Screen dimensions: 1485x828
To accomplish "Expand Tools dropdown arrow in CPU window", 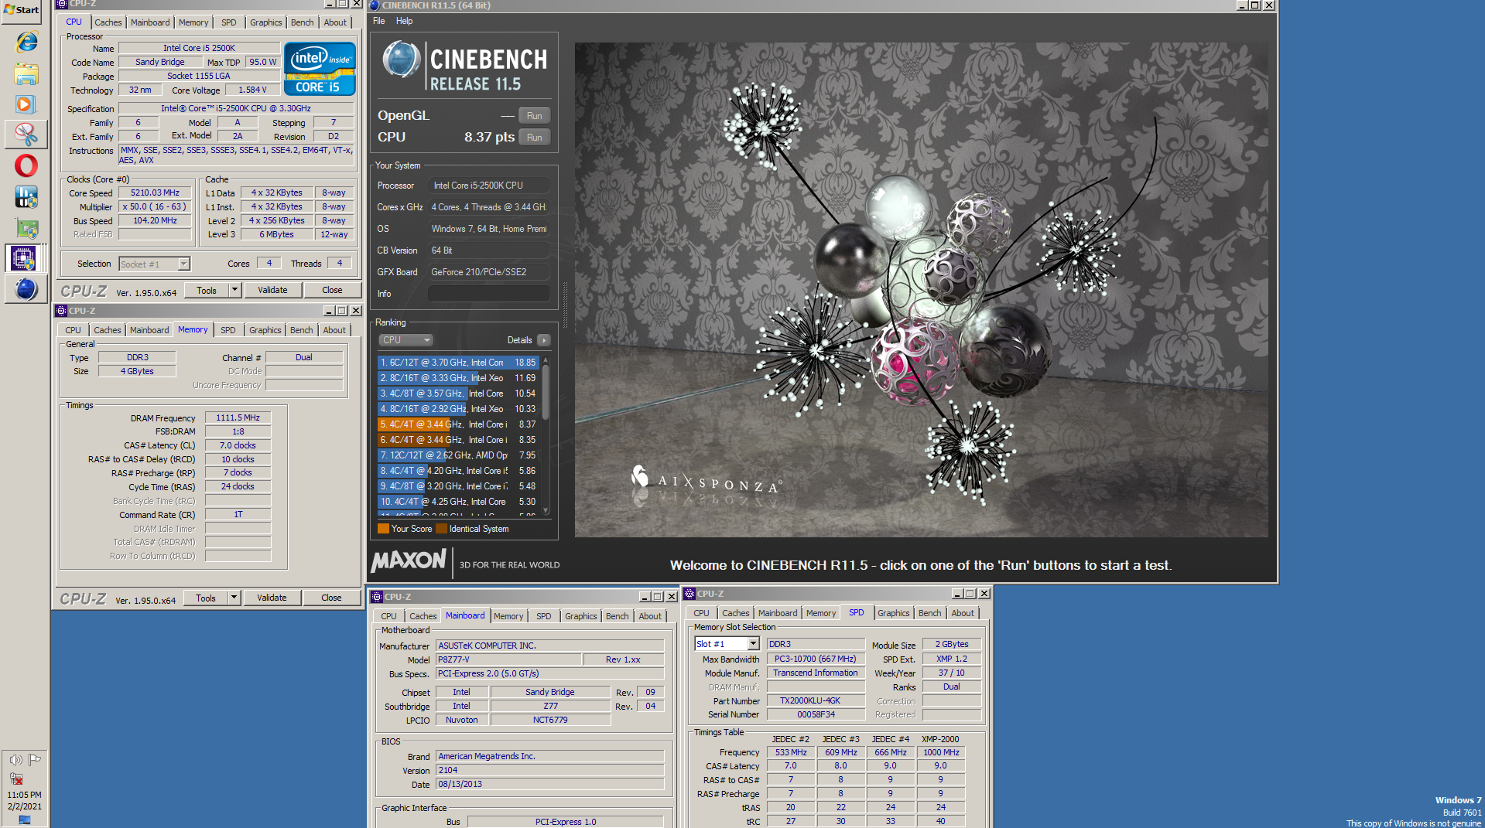I will click(235, 290).
